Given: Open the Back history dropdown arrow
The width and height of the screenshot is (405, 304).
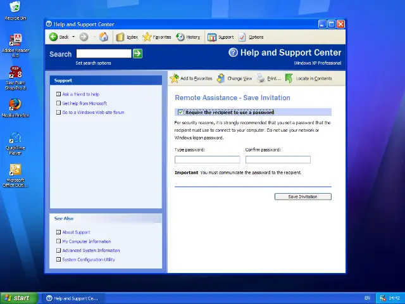Looking at the screenshot, I should click(73, 37).
